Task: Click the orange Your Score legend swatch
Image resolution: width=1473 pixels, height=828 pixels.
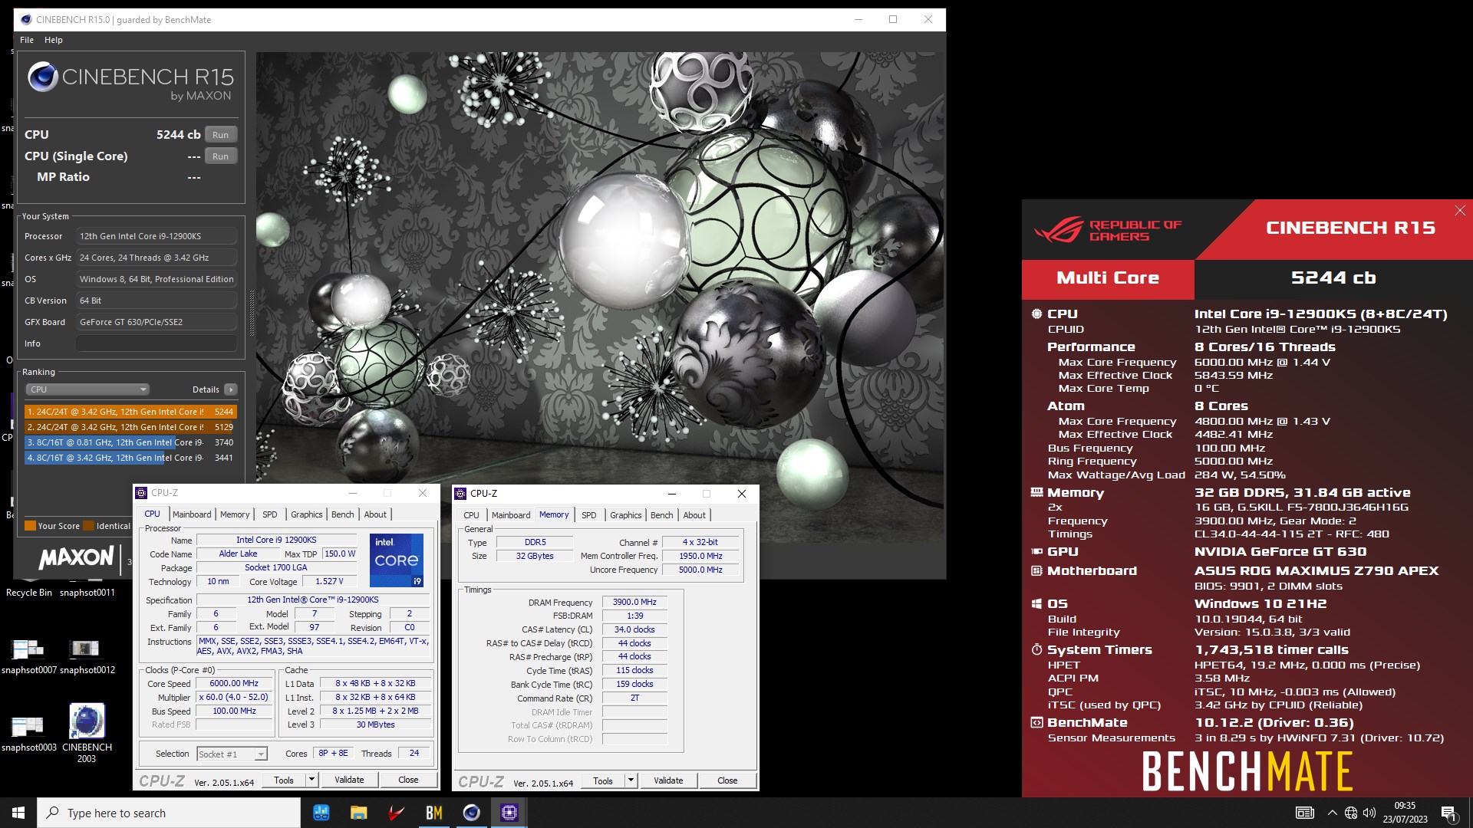Action: coord(31,526)
